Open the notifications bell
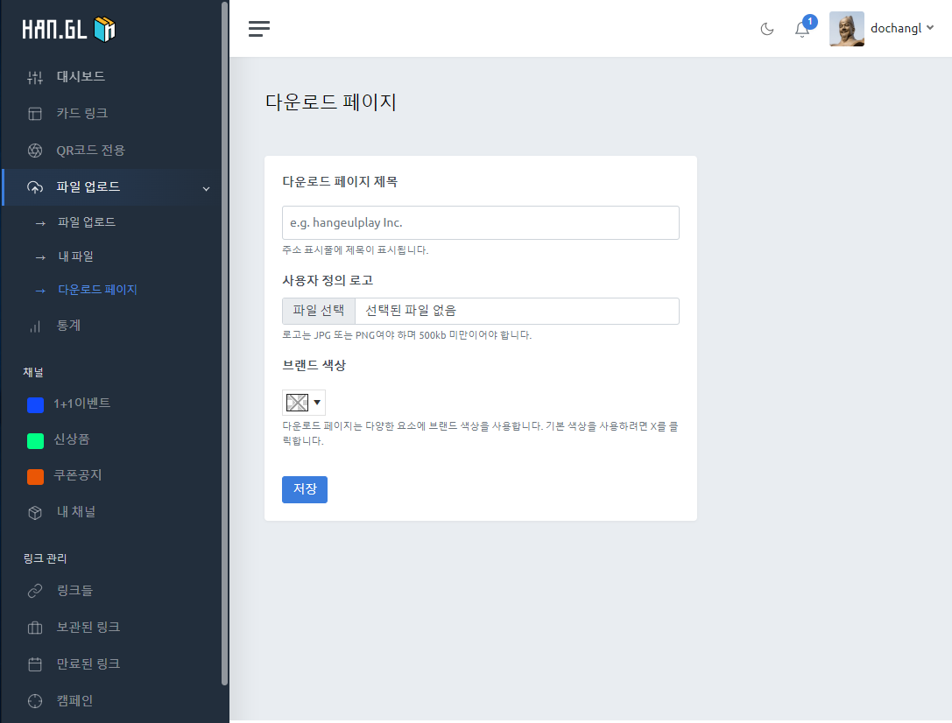This screenshot has width=952, height=723. 802,29
